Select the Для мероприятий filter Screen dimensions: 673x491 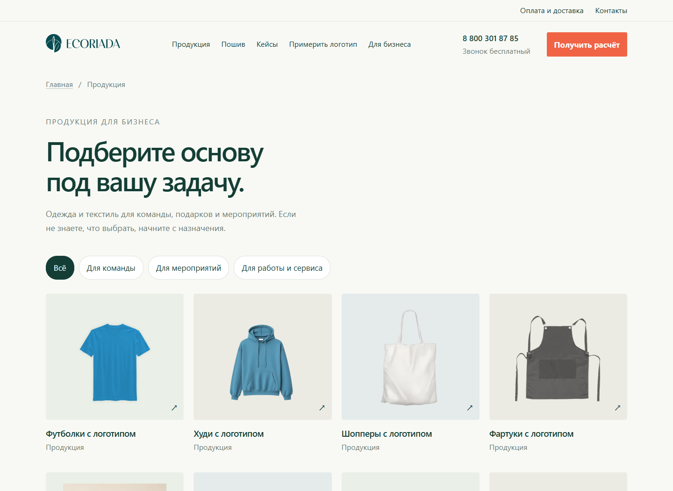pos(188,268)
